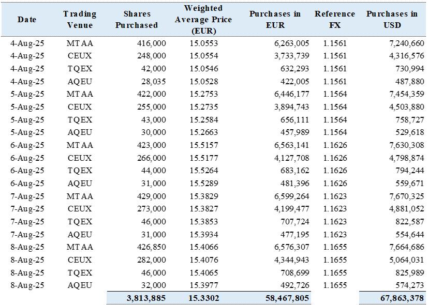Select the average price total 15.3302
The image size is (428, 305).
pos(204,298)
